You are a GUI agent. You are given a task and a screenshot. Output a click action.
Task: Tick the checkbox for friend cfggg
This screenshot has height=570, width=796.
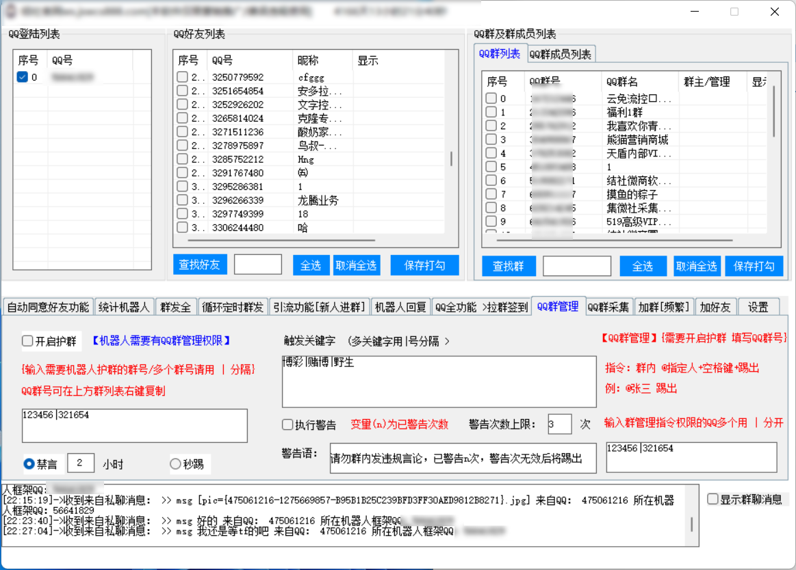182,77
